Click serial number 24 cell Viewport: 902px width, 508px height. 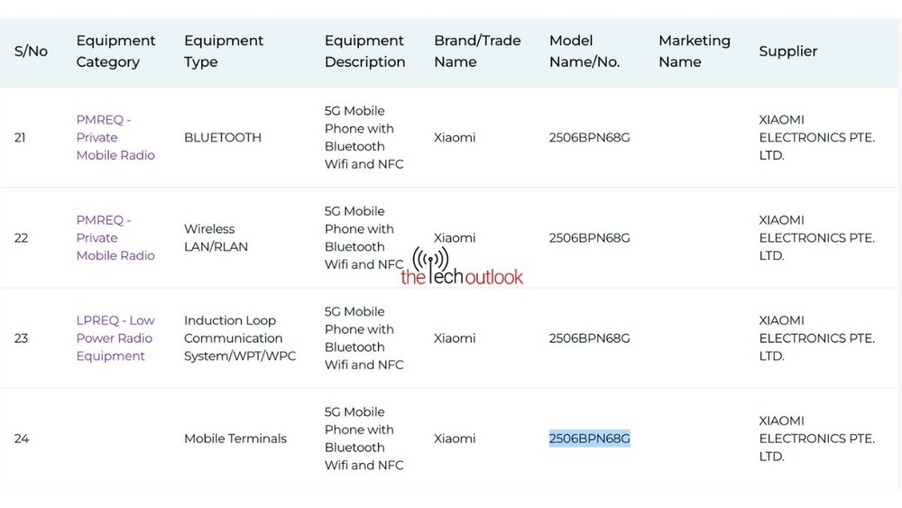[22, 439]
